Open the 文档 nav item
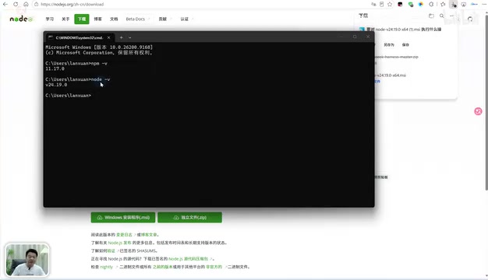The image size is (488, 280). pyautogui.click(x=114, y=19)
